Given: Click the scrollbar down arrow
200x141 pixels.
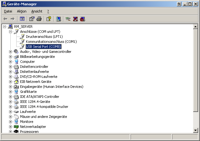Looking at the screenshot, I should pos(196,130).
